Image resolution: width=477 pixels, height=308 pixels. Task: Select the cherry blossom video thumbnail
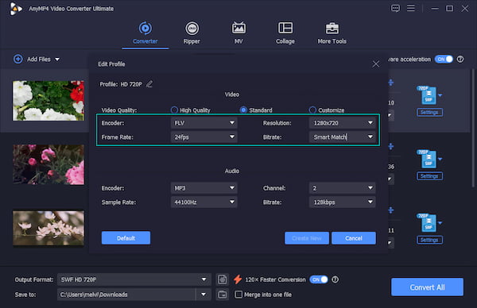[48, 228]
